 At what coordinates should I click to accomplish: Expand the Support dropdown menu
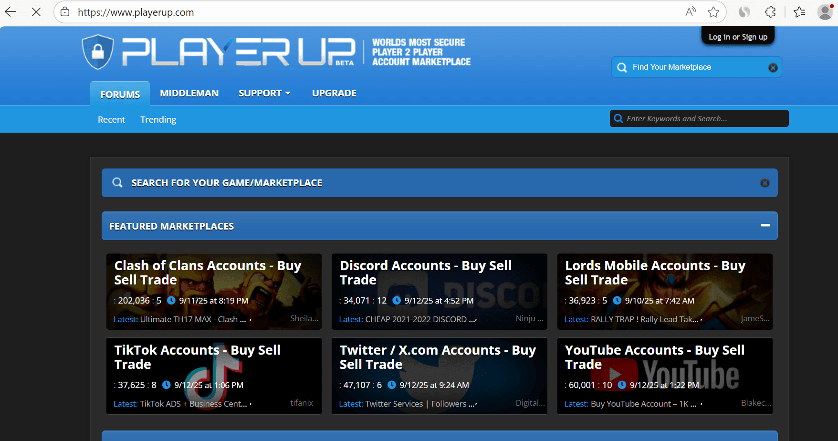(x=264, y=93)
